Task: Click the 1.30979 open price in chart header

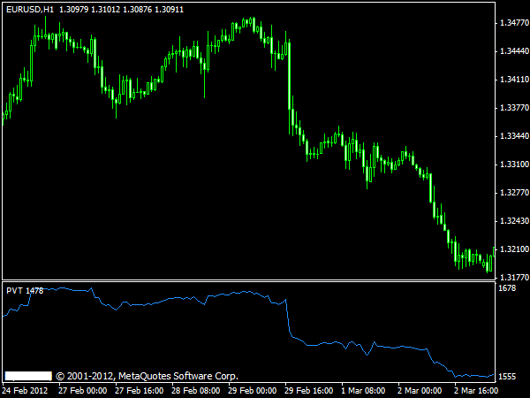Action: 74,10
